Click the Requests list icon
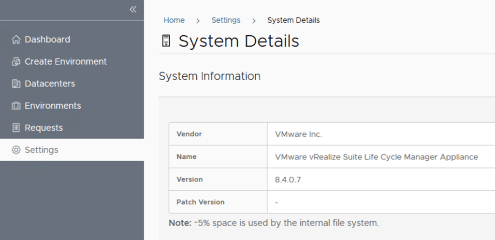495x240 pixels. tap(16, 128)
